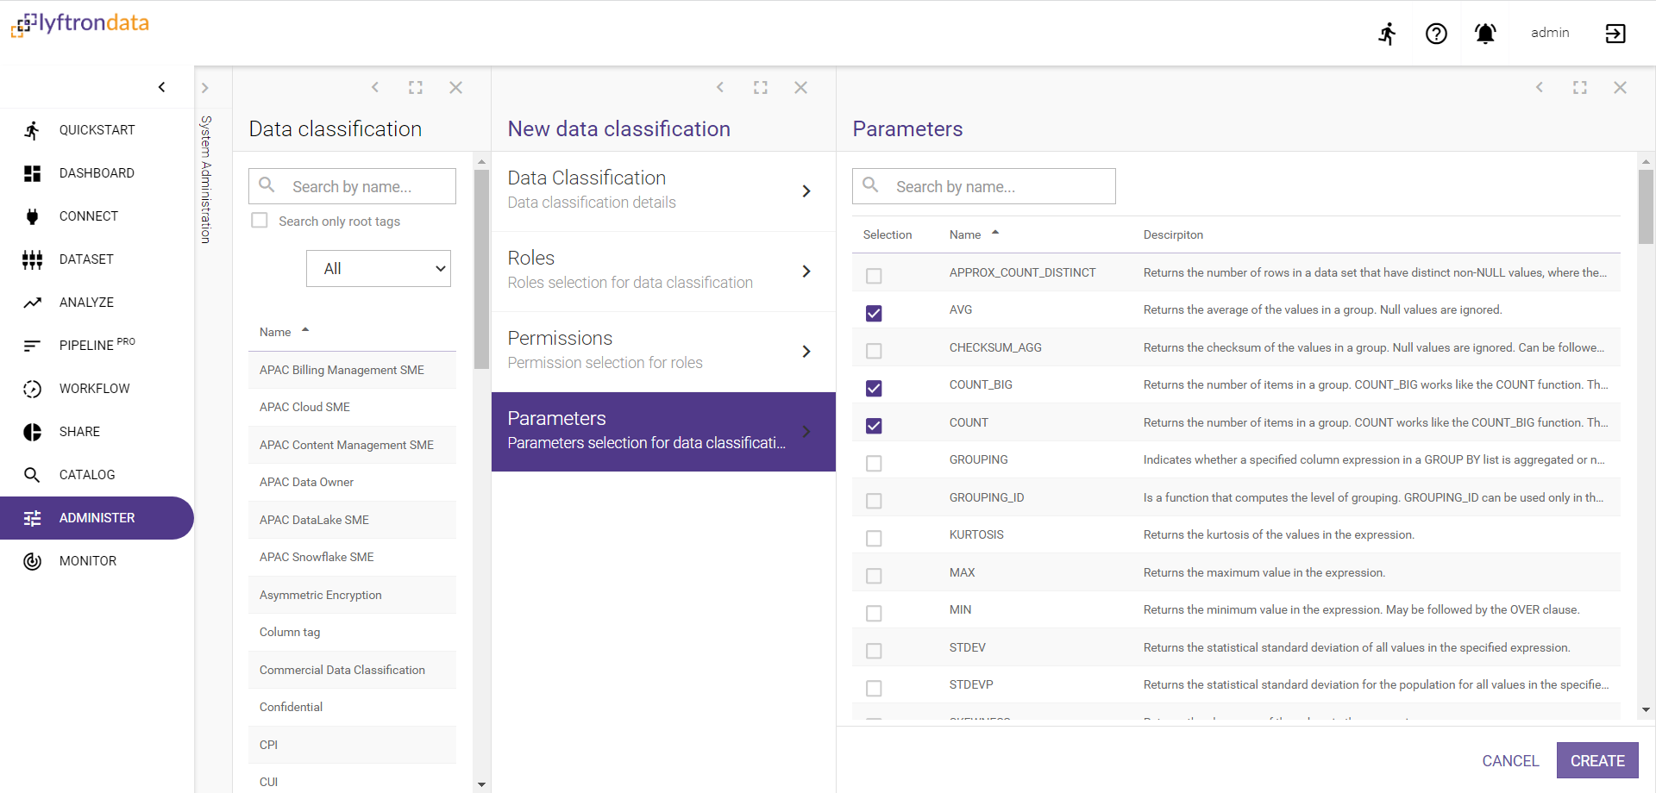1656x793 pixels.
Task: Check the APPROX_COUNT_DISTINCT parameter
Action: tap(874, 276)
